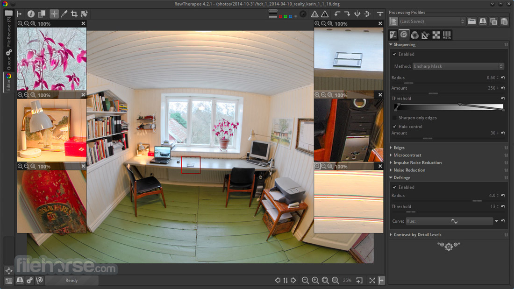The width and height of the screenshot is (514, 289).
Task: Switch to the Detail tab
Action: coord(404,35)
